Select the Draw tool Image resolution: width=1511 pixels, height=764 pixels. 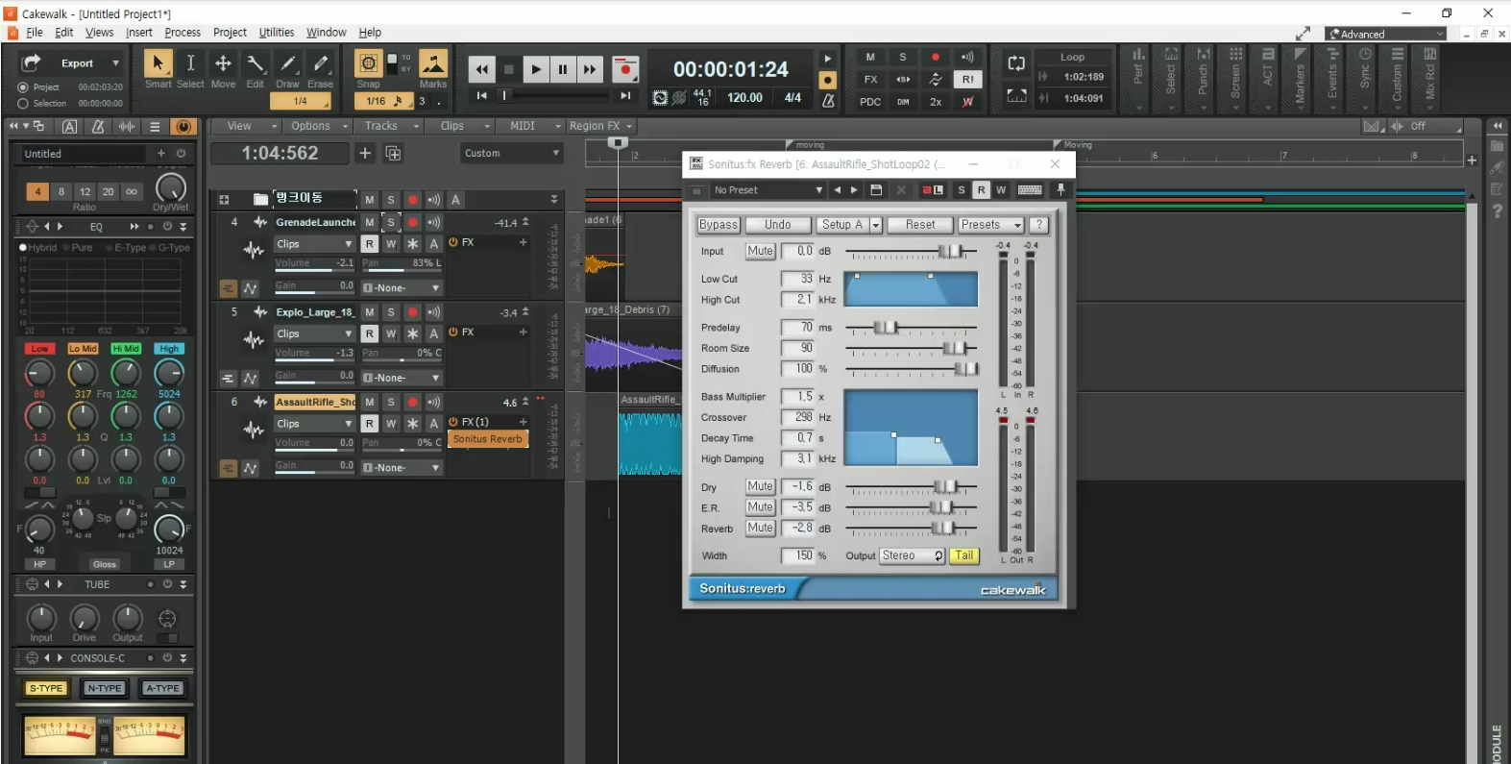click(288, 63)
